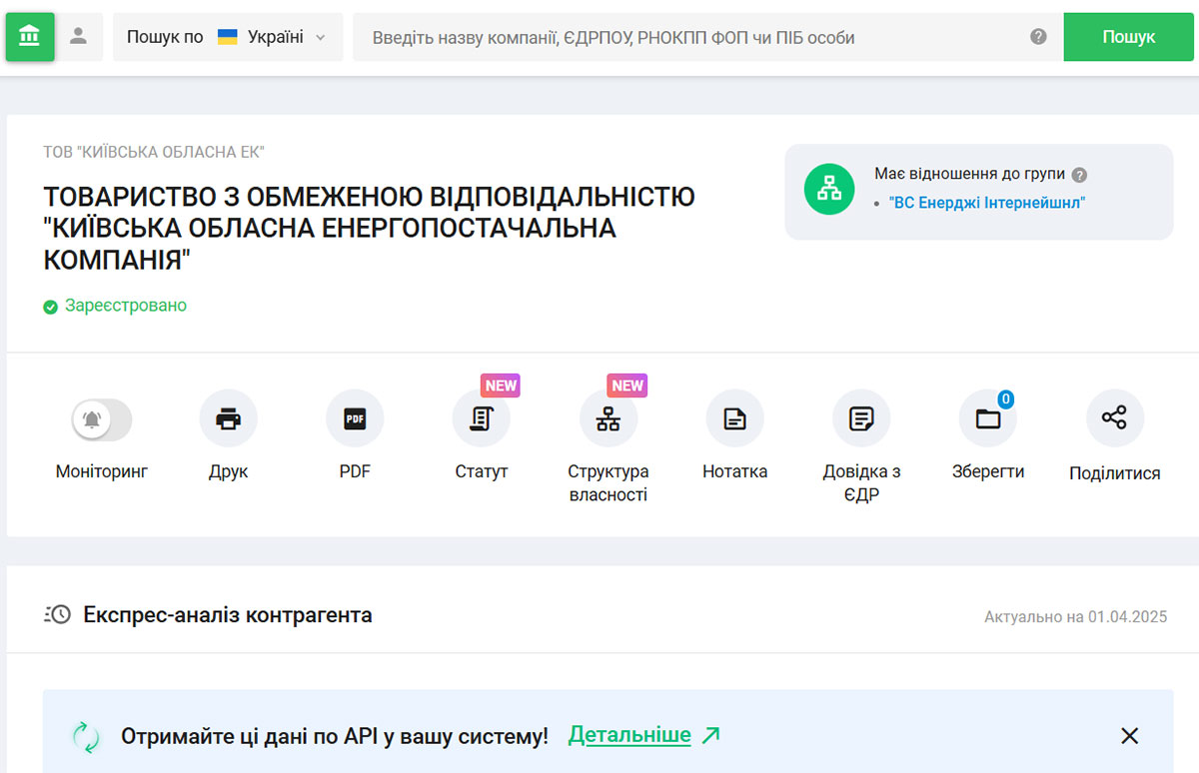
Task: Toggle the Моніторинг bell switch
Action: pyautogui.click(x=102, y=419)
